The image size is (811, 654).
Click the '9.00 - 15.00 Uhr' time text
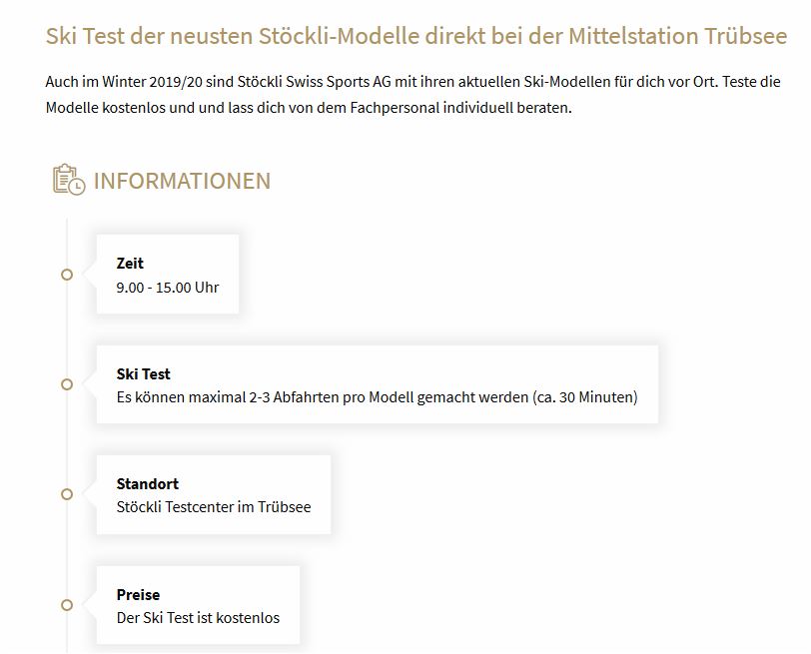168,288
